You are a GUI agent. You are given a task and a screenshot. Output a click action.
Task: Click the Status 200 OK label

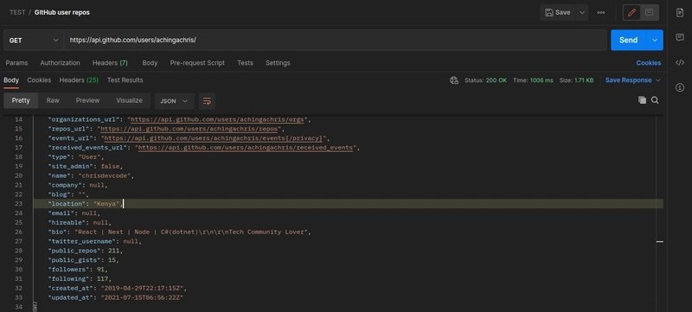(485, 80)
